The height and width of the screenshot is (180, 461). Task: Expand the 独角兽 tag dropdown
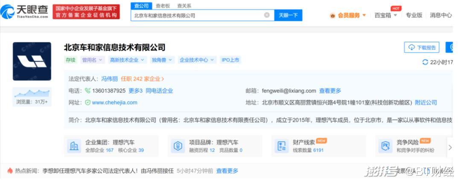click(x=162, y=60)
